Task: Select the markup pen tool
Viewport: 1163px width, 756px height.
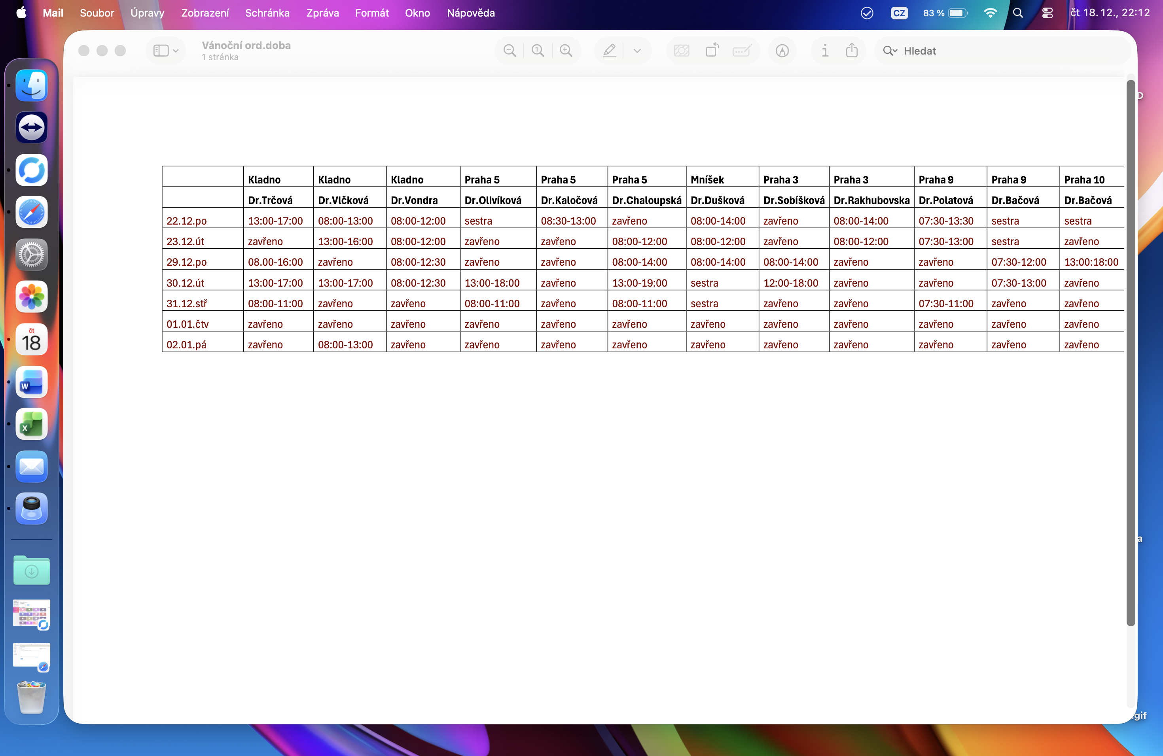Action: click(609, 51)
